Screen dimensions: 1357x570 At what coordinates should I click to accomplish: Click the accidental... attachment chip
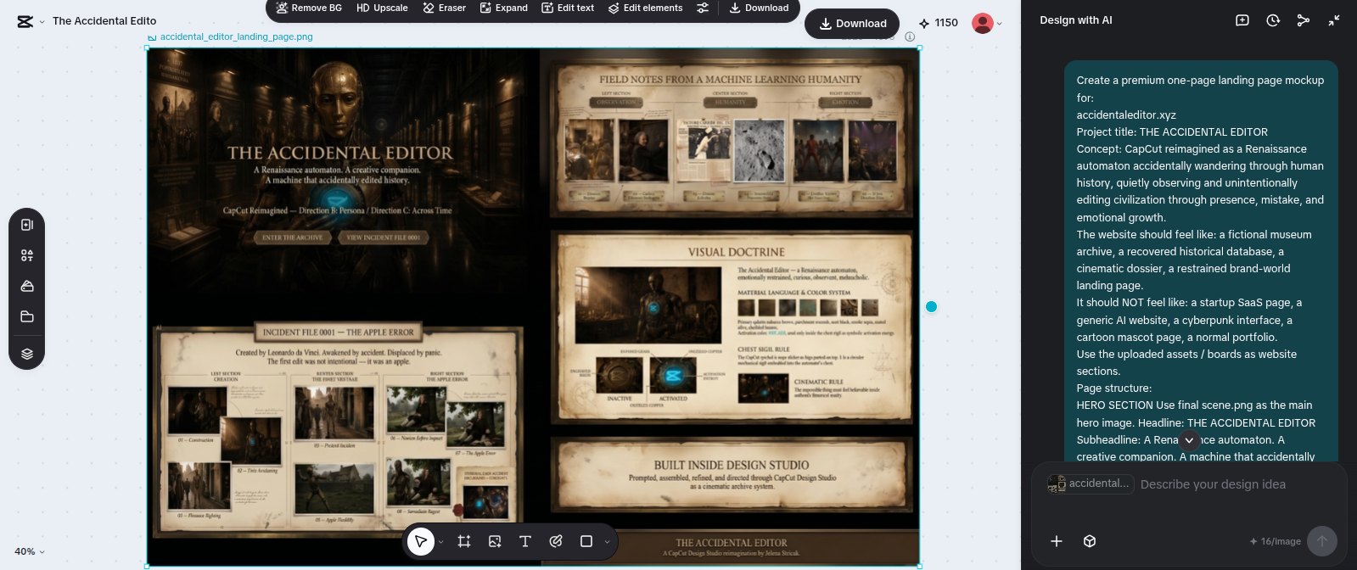tap(1091, 483)
